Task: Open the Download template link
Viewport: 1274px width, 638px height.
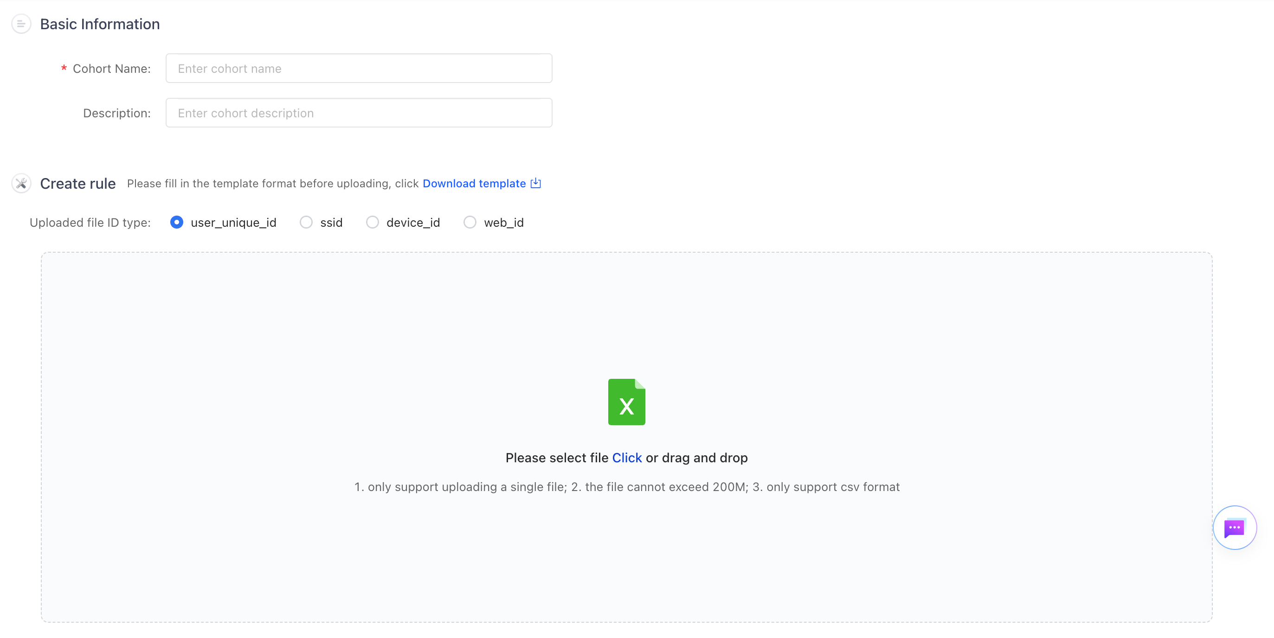Action: (x=474, y=183)
